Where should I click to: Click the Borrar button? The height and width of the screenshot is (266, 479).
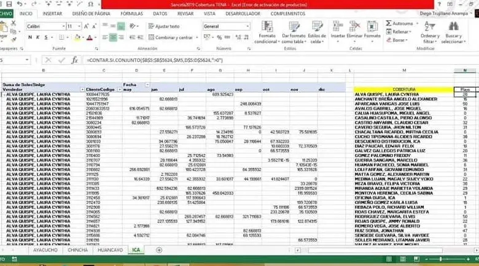[397, 40]
